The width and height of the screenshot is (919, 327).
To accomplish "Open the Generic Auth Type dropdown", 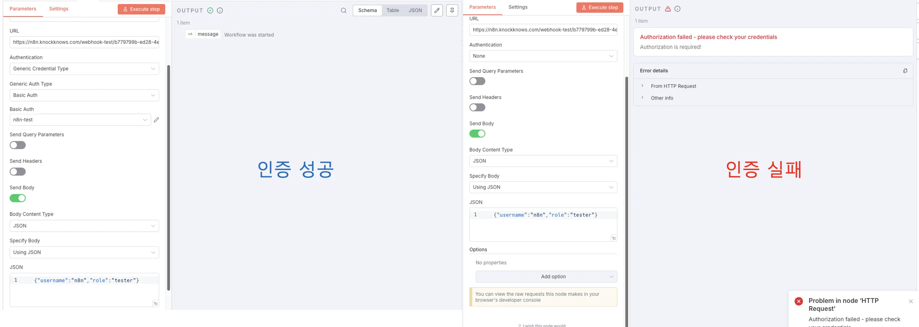I will point(84,95).
